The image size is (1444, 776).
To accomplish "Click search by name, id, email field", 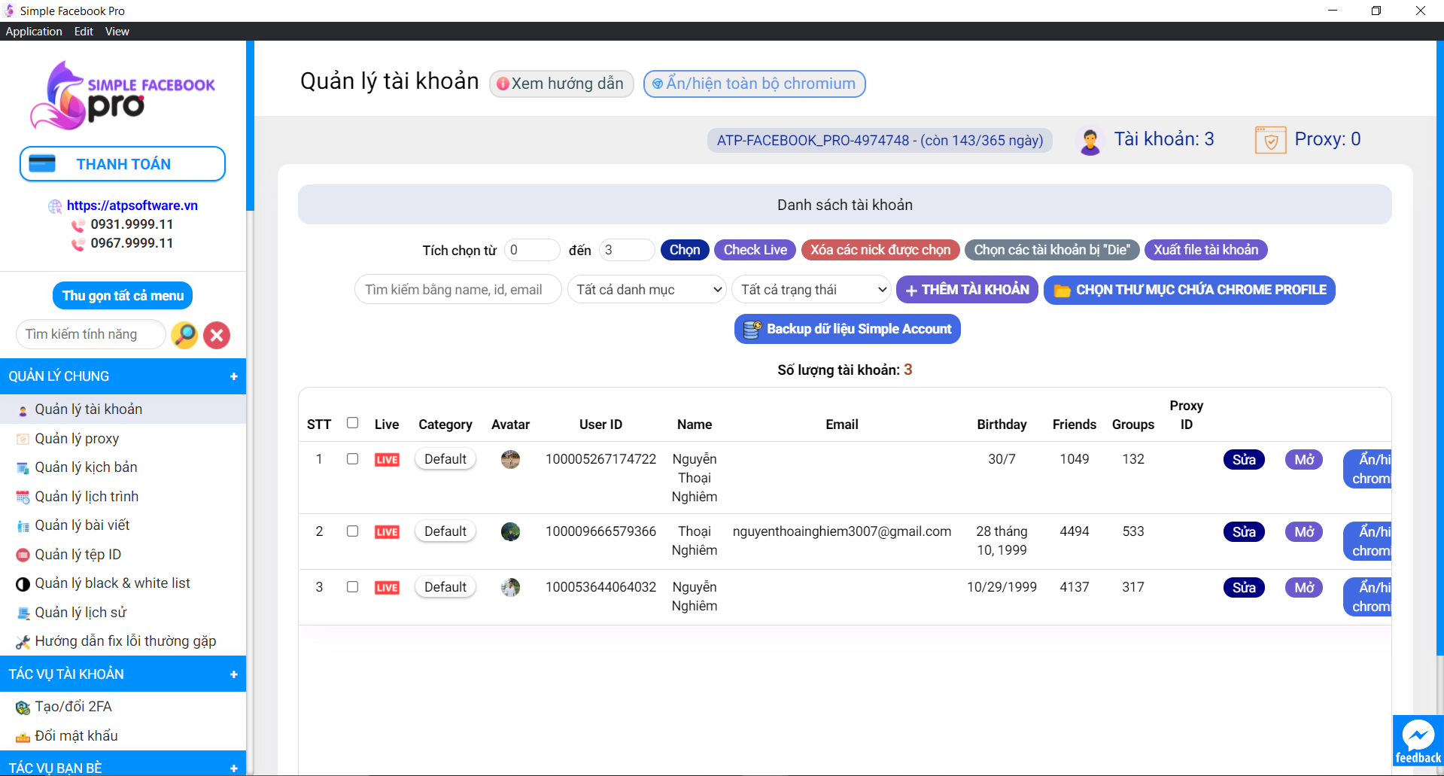I will (458, 290).
